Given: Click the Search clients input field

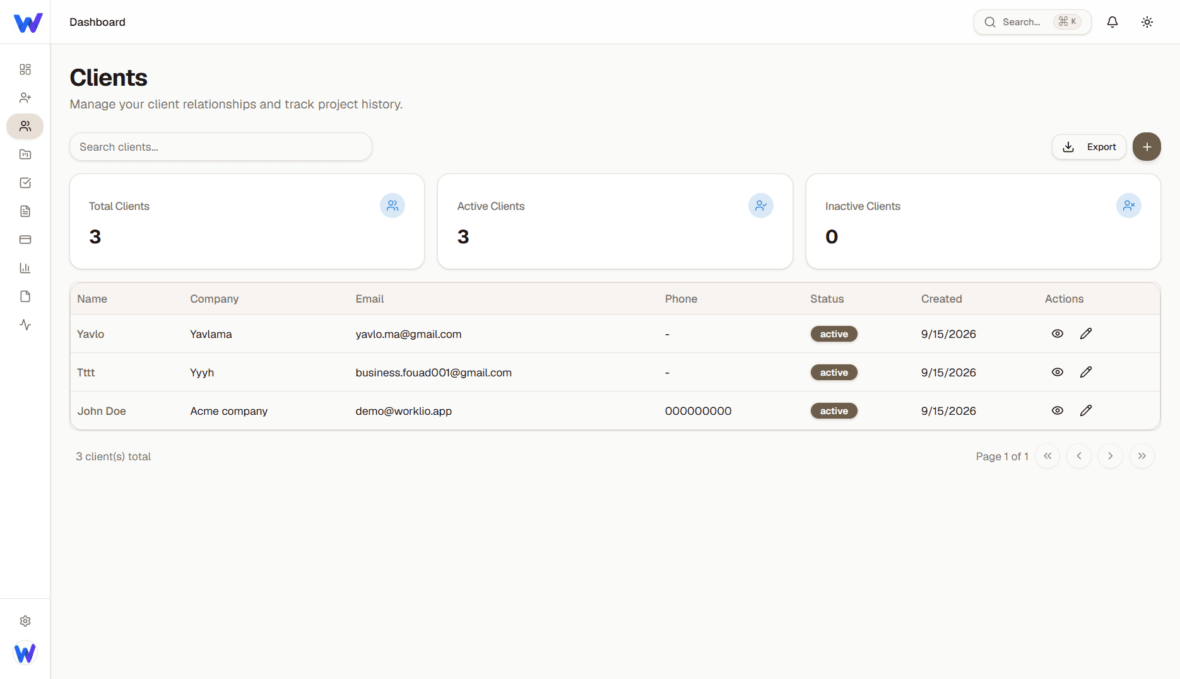Looking at the screenshot, I should (x=221, y=147).
